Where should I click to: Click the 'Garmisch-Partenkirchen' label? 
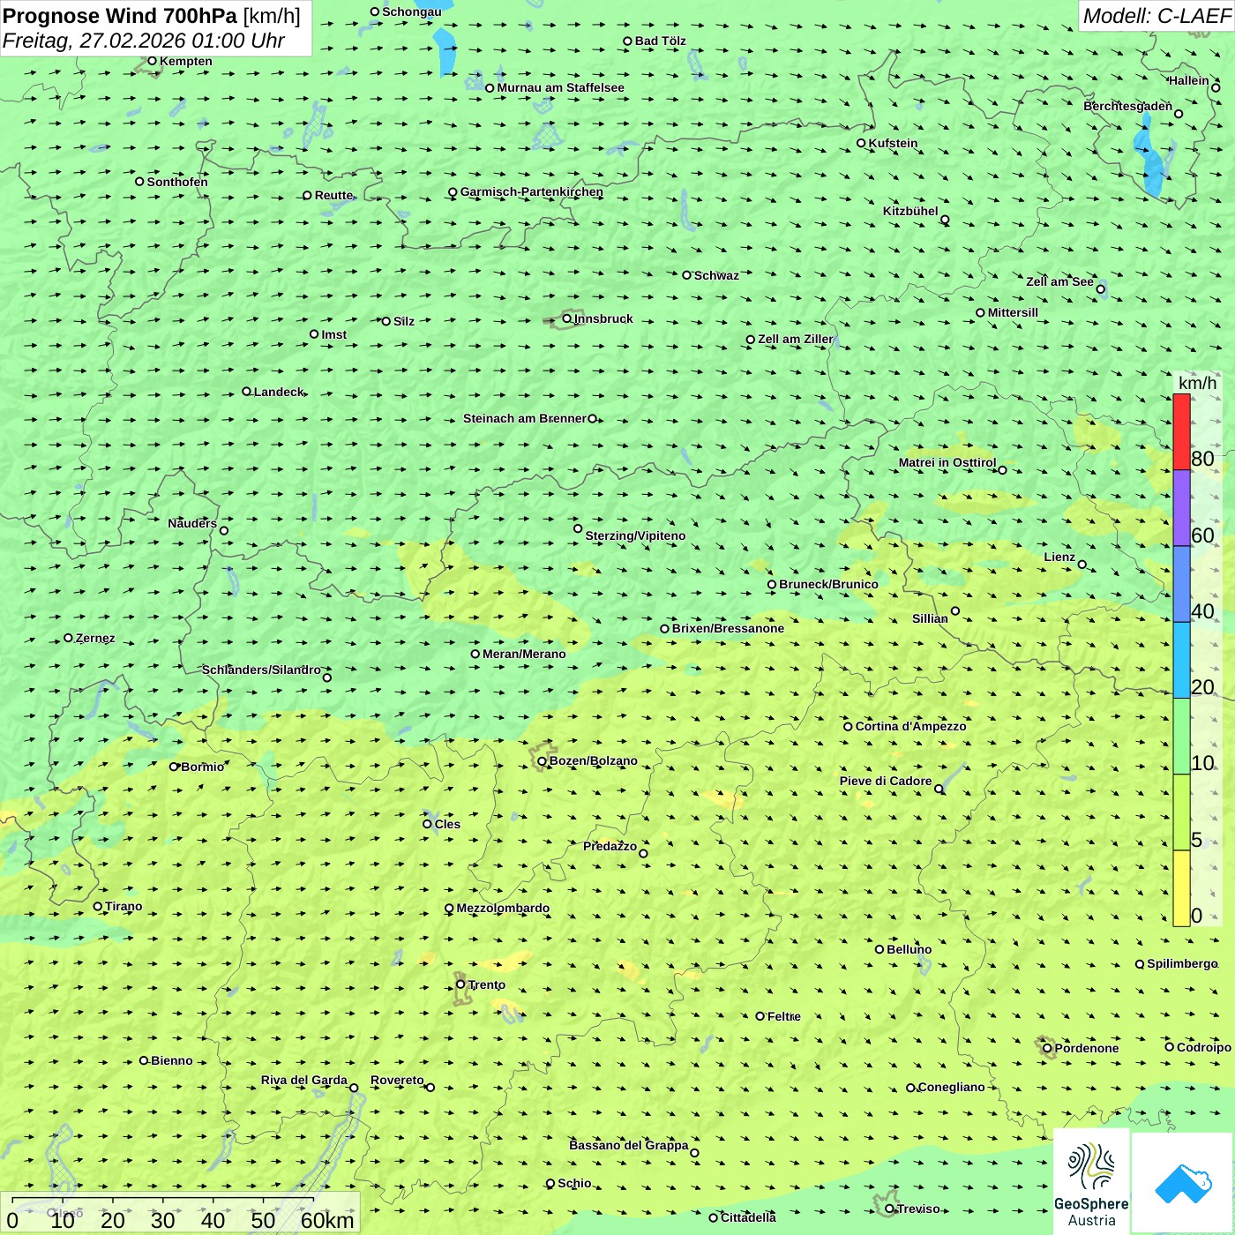pos(532,191)
